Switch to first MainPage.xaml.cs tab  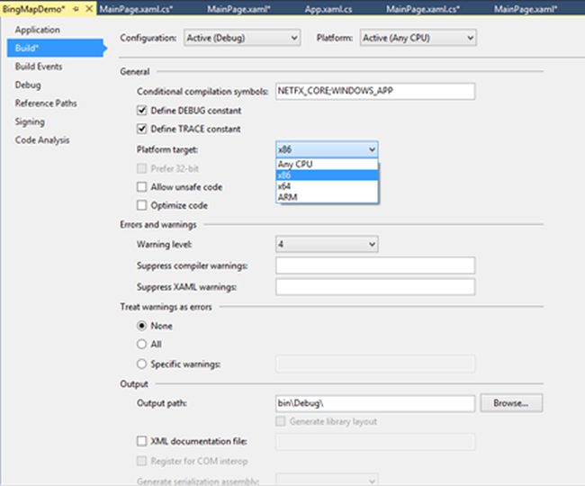(136, 9)
